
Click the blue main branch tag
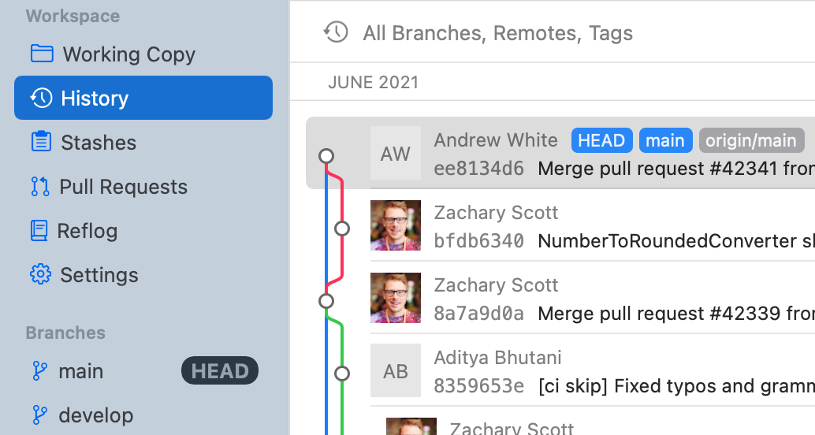pos(665,140)
